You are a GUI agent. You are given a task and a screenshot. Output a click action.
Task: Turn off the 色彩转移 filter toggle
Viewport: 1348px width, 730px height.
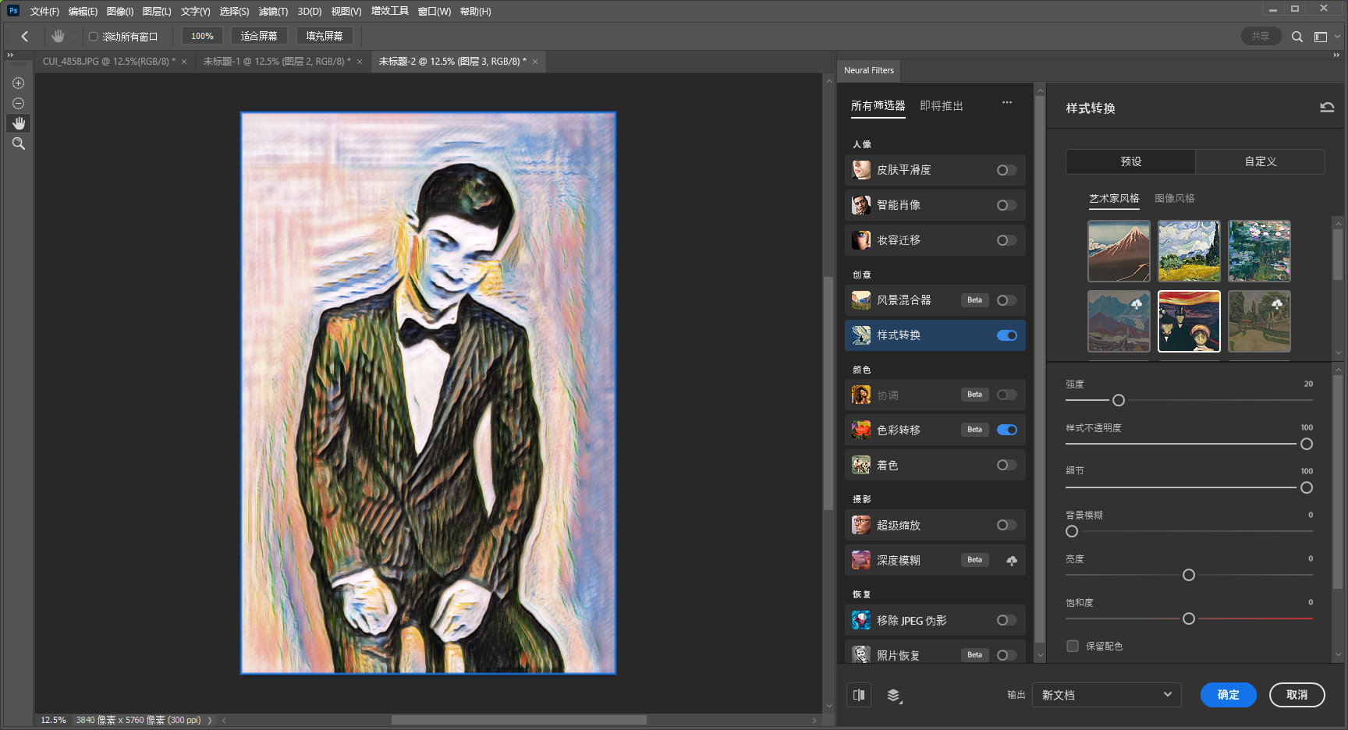click(1006, 430)
